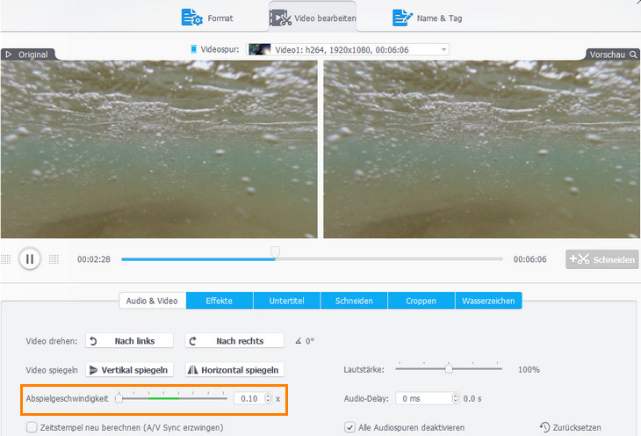Click the Abspielgeschwindigkeit slider handle
This screenshot has width=641, height=436.
(x=119, y=397)
